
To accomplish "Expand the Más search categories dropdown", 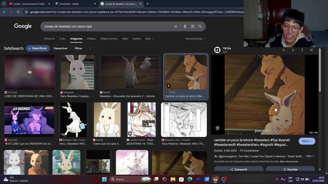I will click(x=149, y=39).
